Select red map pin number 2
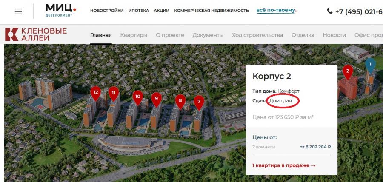Viewport: 383px width, 182px height. [x=348, y=72]
